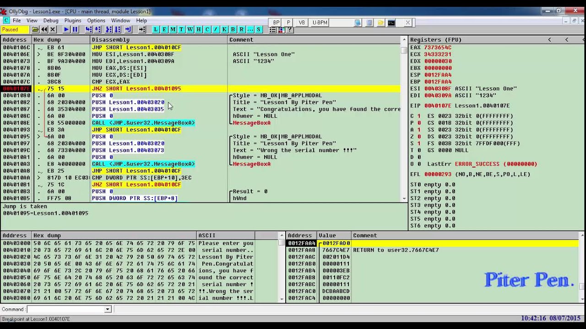Switch register view with second left arrow
This screenshot has width=586, height=329.
click(x=567, y=40)
